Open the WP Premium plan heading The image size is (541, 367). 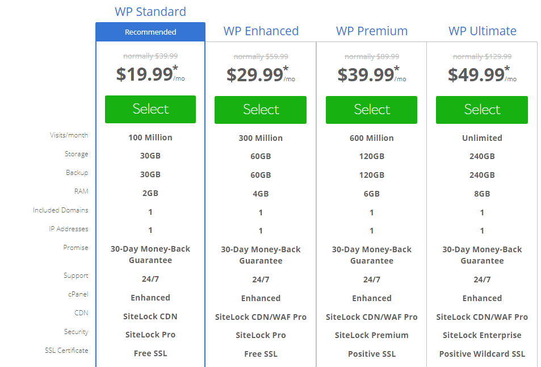click(372, 31)
